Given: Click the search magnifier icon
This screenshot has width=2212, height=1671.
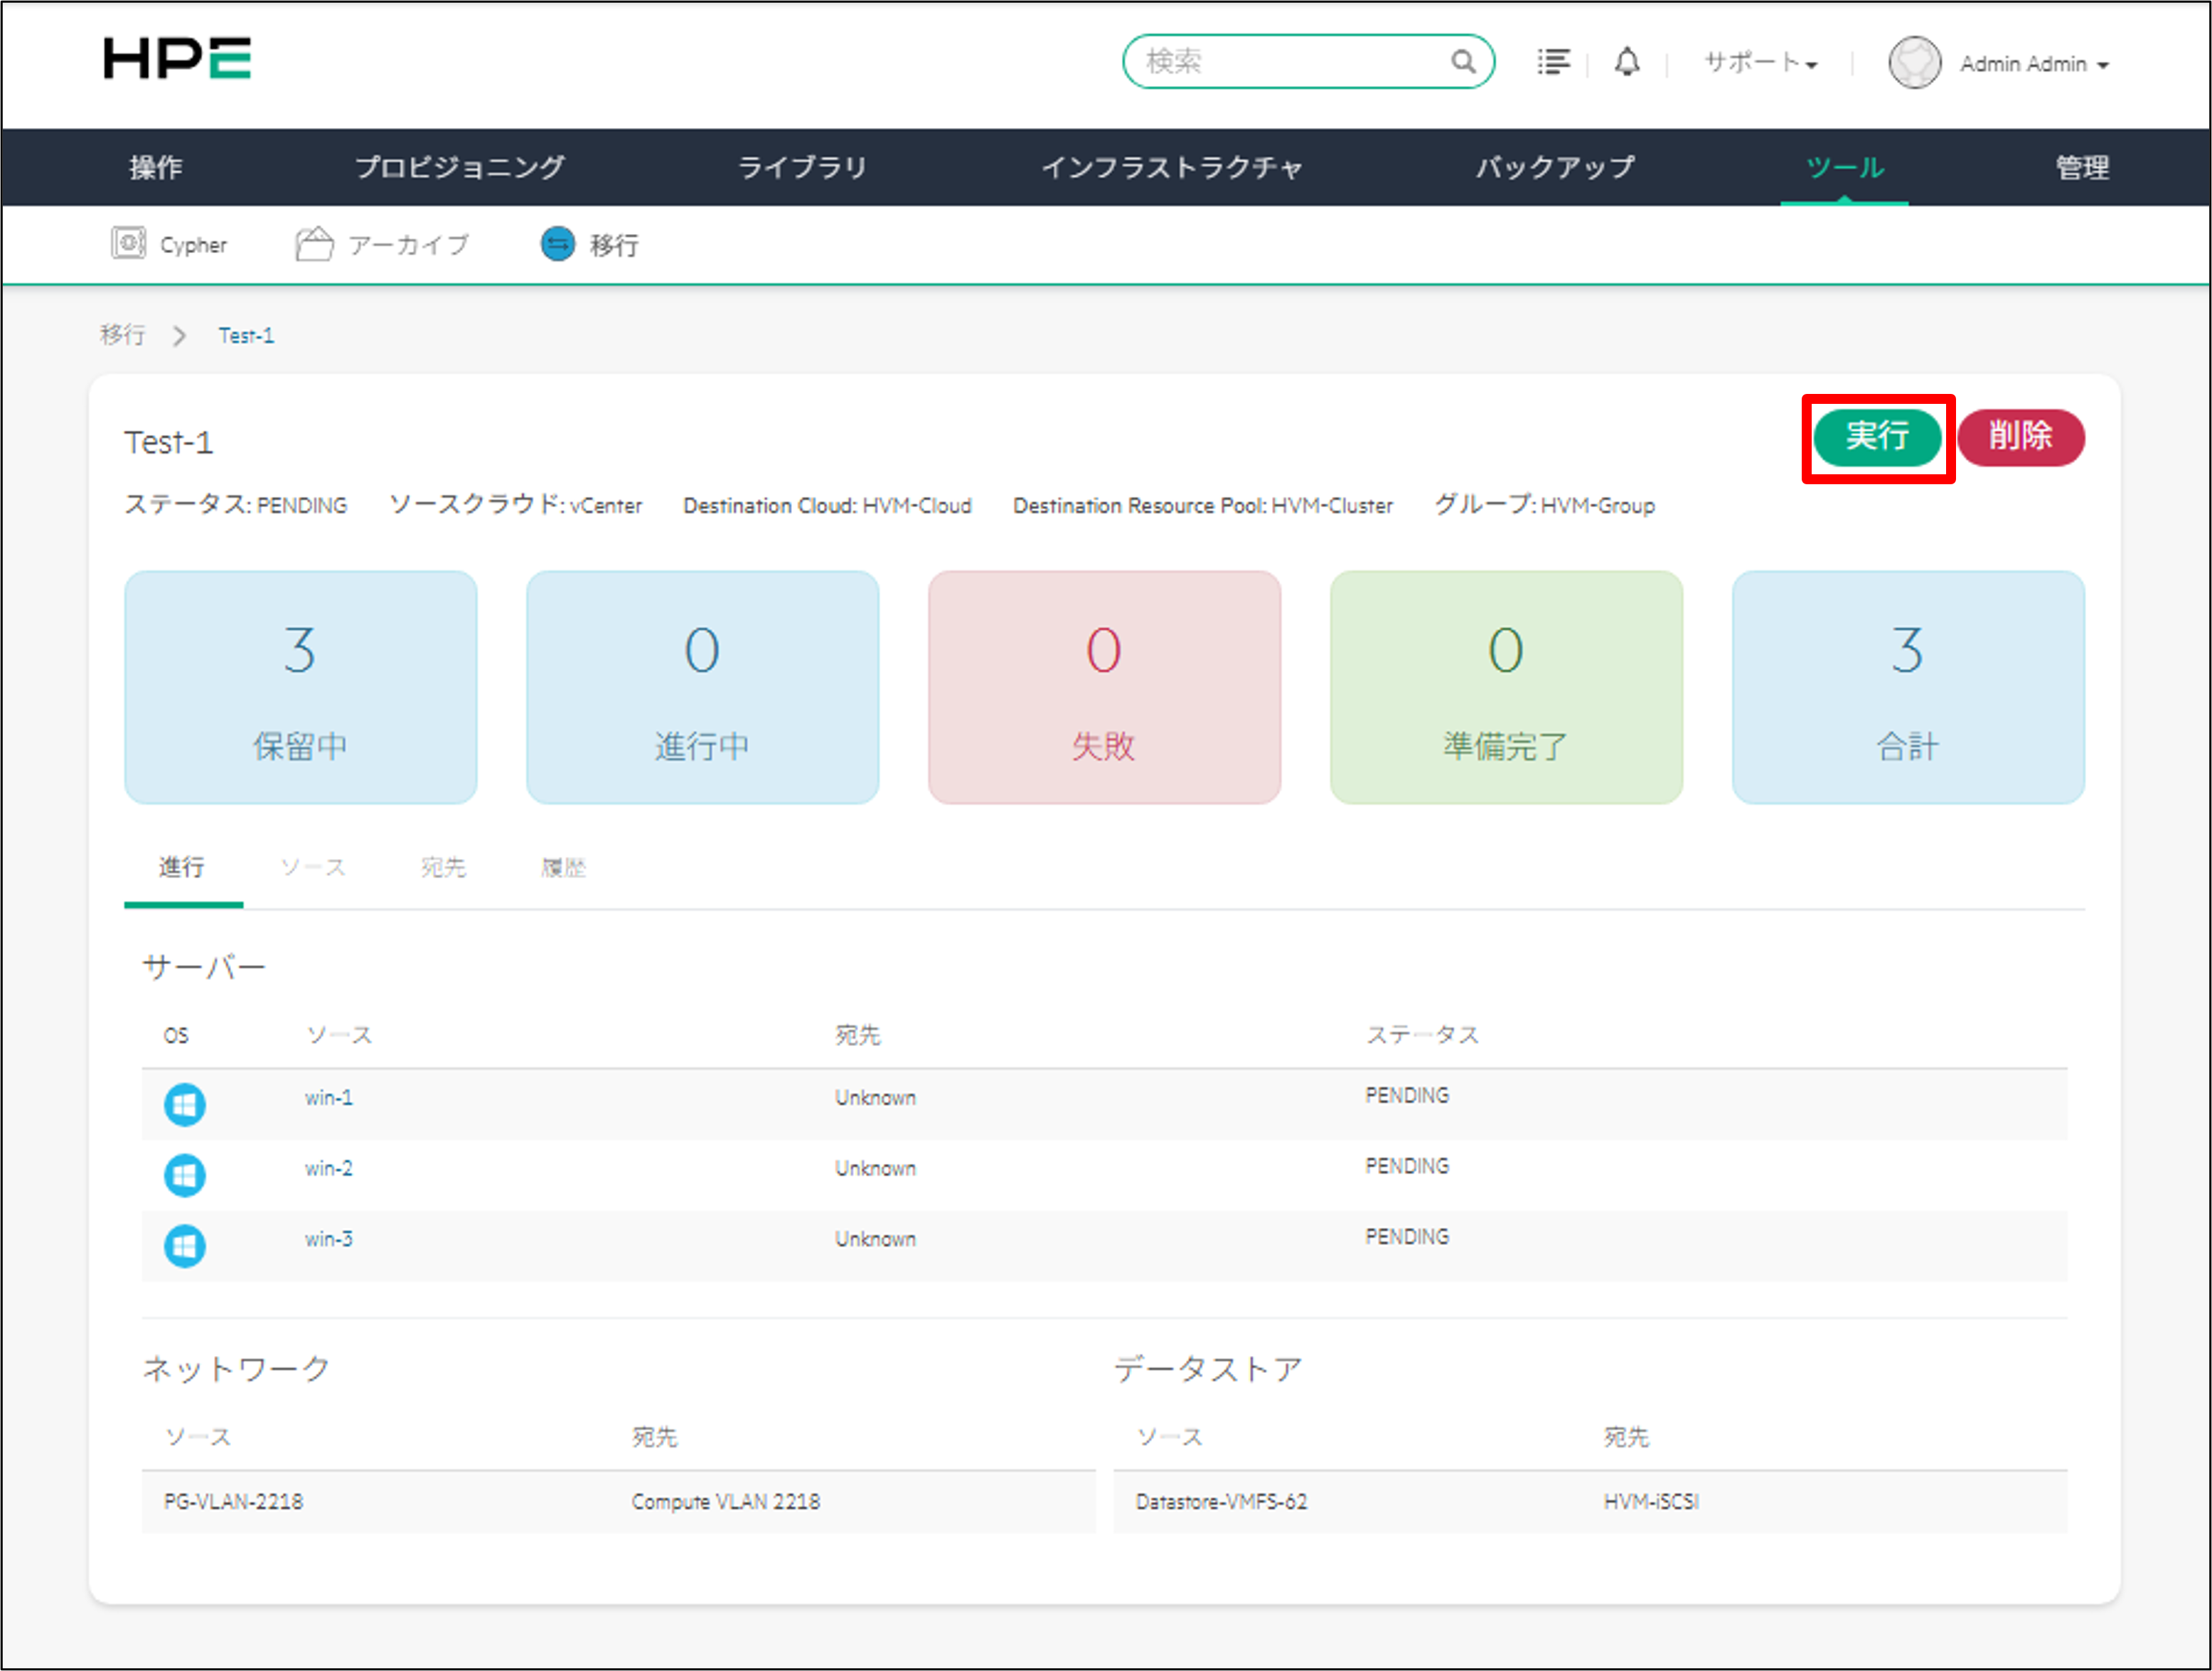Looking at the screenshot, I should (x=1462, y=62).
